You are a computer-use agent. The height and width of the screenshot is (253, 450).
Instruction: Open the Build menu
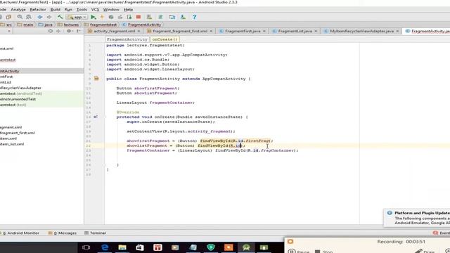click(x=55, y=9)
